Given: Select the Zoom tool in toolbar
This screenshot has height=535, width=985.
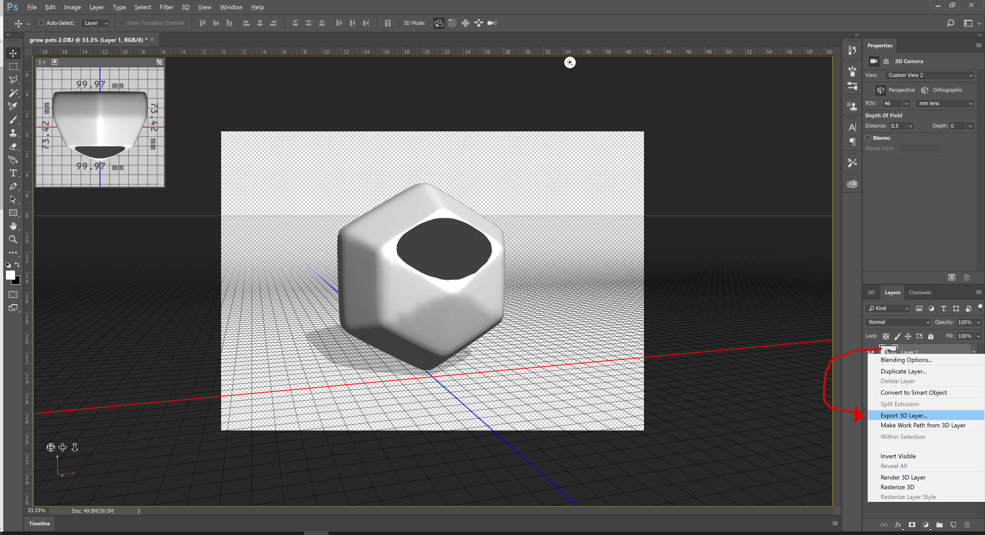Looking at the screenshot, I should 13,240.
